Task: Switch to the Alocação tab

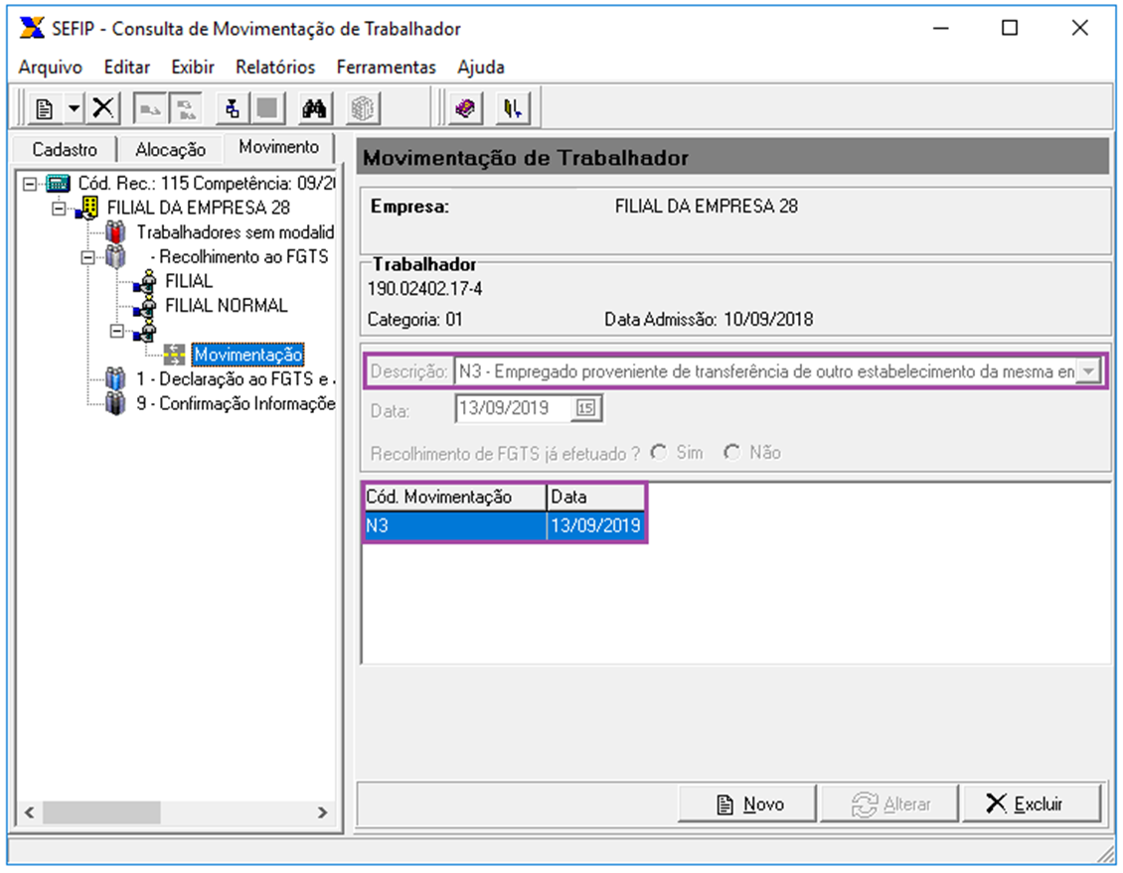Action: pos(171,149)
